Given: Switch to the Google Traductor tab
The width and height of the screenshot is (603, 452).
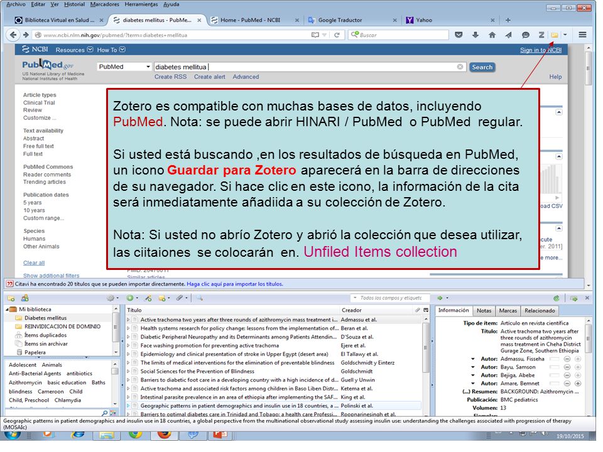Looking at the screenshot, I should pos(352,20).
